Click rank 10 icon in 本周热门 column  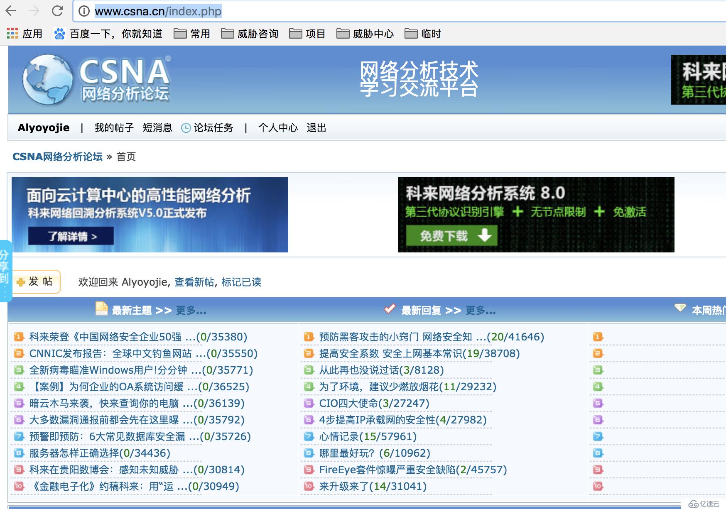598,486
